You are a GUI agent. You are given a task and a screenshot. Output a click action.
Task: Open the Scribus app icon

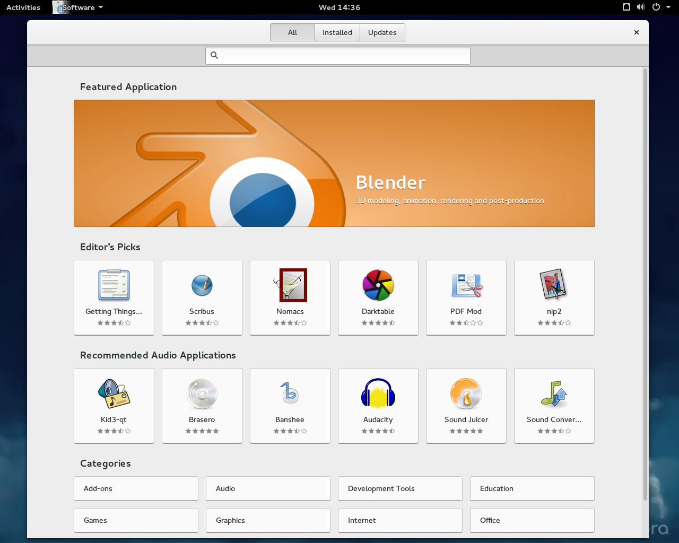(x=202, y=285)
